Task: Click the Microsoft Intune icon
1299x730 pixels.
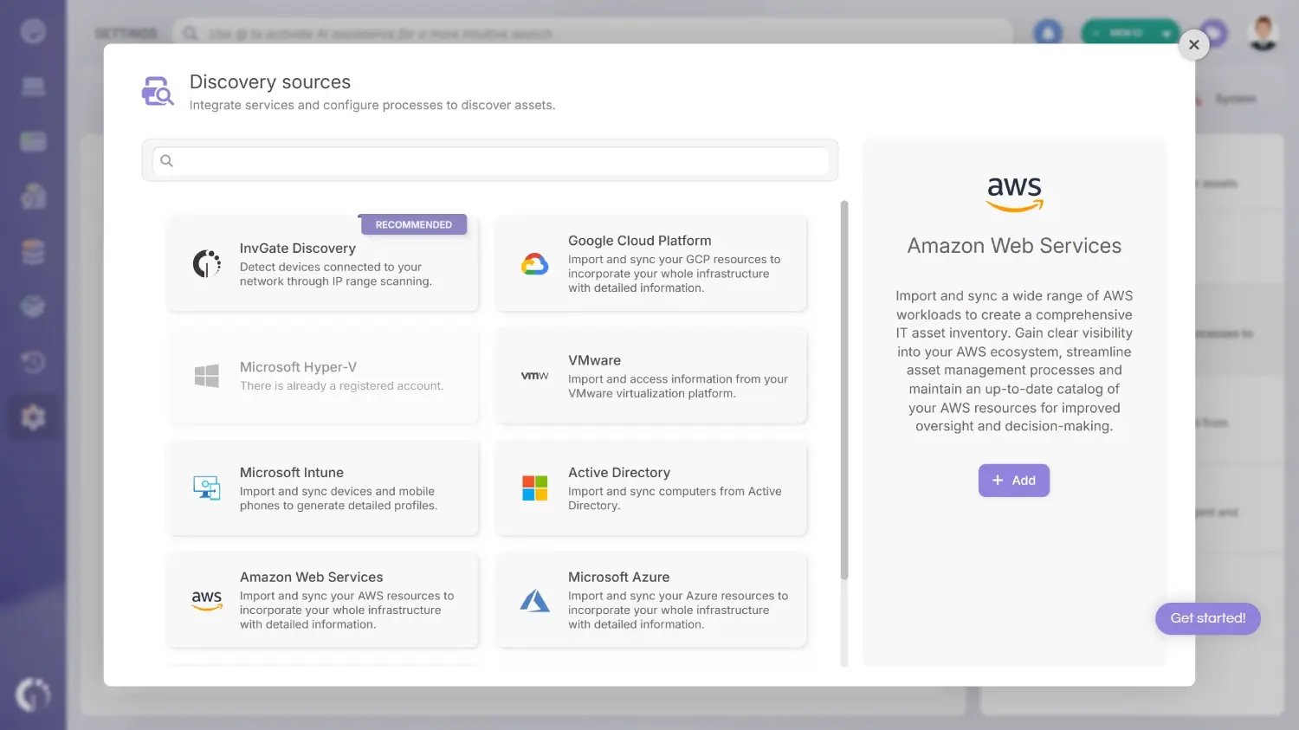Action: point(206,488)
